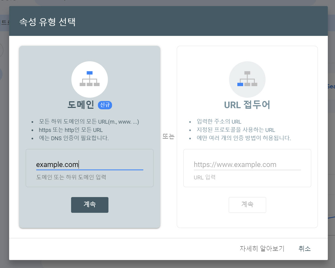Click the sitemap icon above URL 접두어
Screen dimensions: 335x268
(x=247, y=79)
